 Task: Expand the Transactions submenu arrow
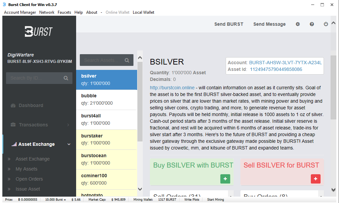[x=68, y=125]
